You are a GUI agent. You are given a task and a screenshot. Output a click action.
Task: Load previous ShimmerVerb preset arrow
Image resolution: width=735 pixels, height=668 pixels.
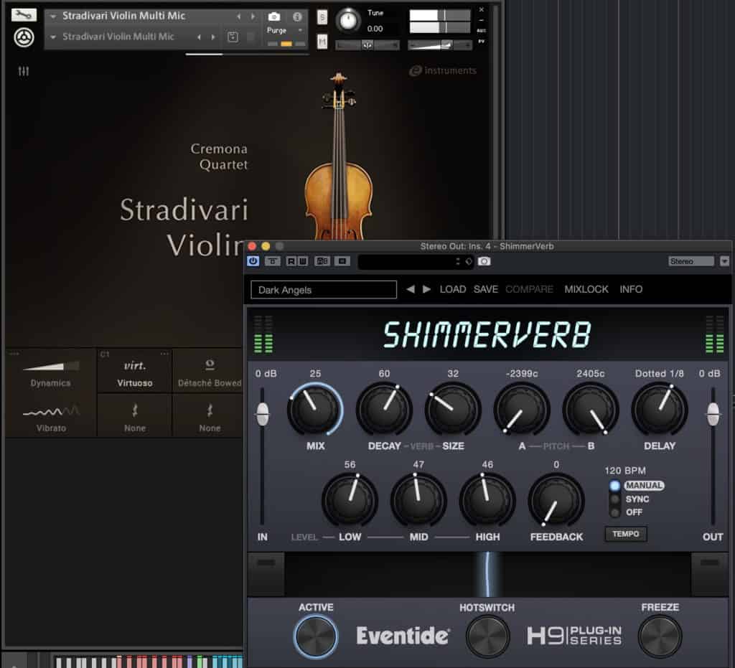411,289
